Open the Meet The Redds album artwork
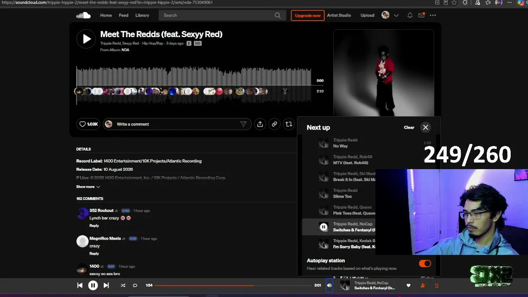Viewport: 528px width, 297px height. (384, 73)
